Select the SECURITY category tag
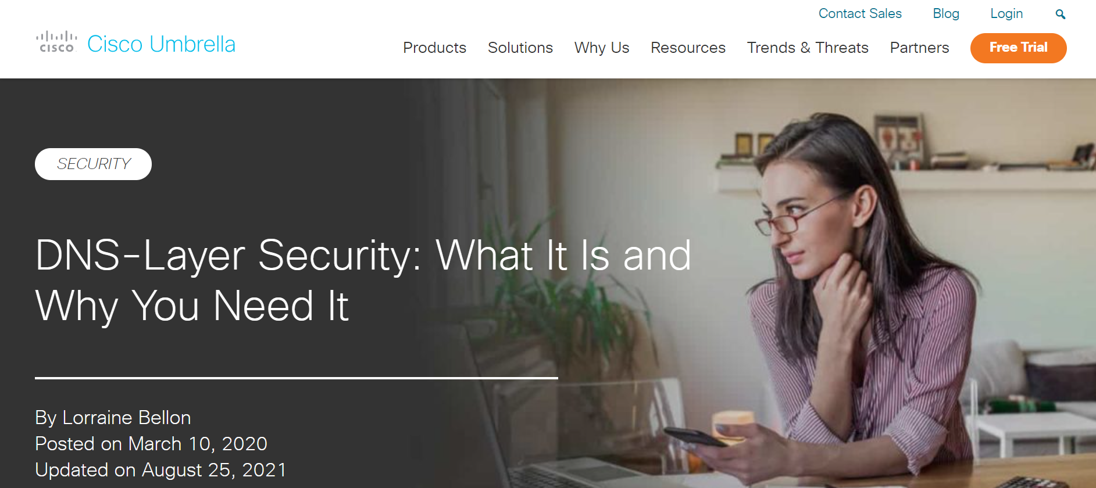The height and width of the screenshot is (488, 1096). tap(93, 164)
